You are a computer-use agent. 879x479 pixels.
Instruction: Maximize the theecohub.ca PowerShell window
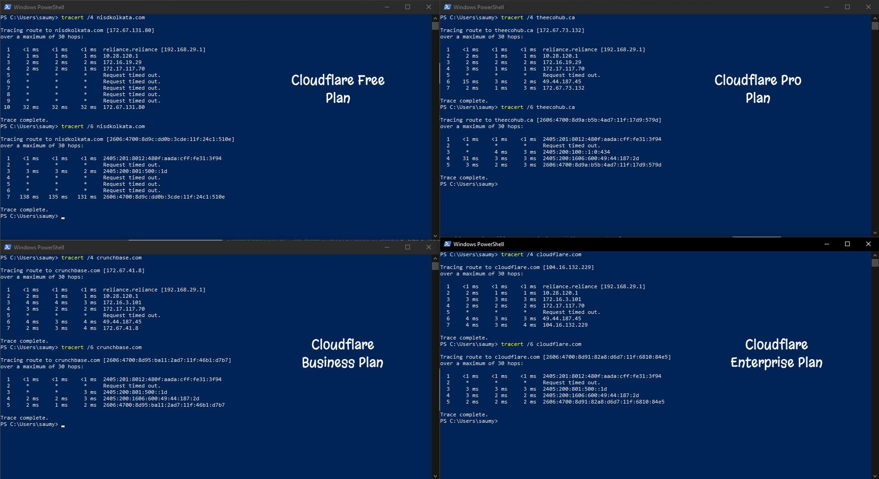(x=847, y=7)
